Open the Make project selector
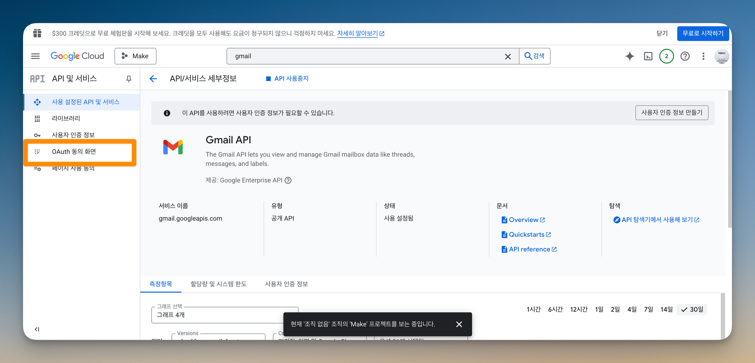 tap(135, 56)
